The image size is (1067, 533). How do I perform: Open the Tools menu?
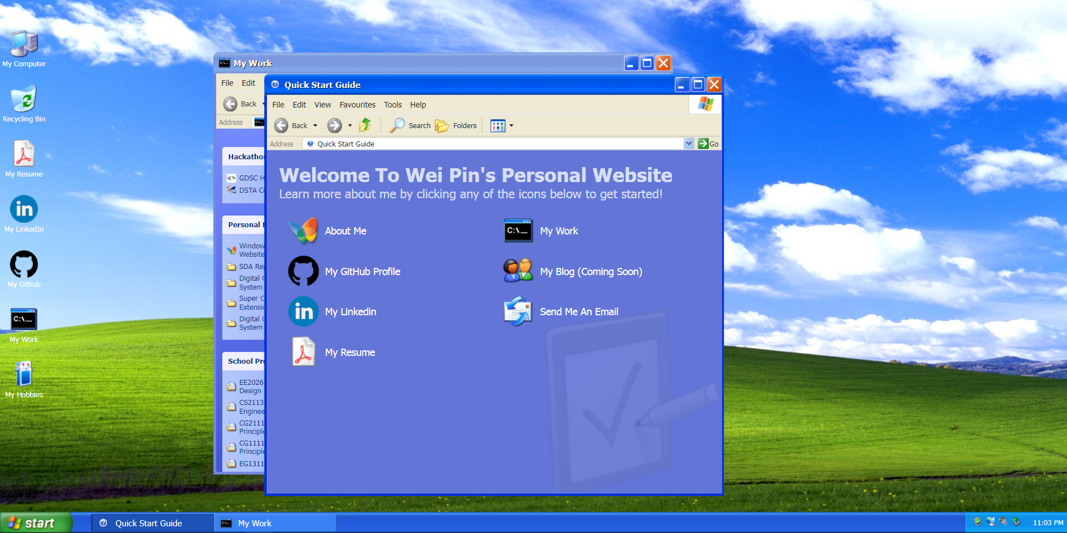(392, 105)
